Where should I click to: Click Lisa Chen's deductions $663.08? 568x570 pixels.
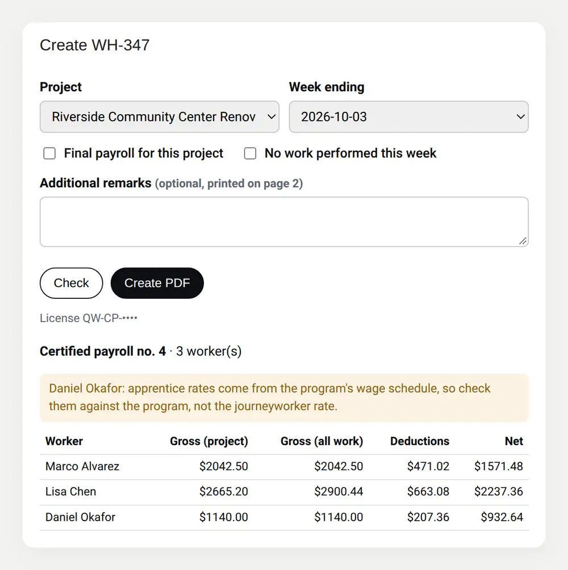click(x=428, y=492)
